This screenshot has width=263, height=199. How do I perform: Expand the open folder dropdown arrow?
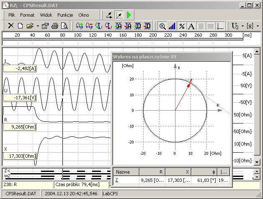click(x=38, y=26)
